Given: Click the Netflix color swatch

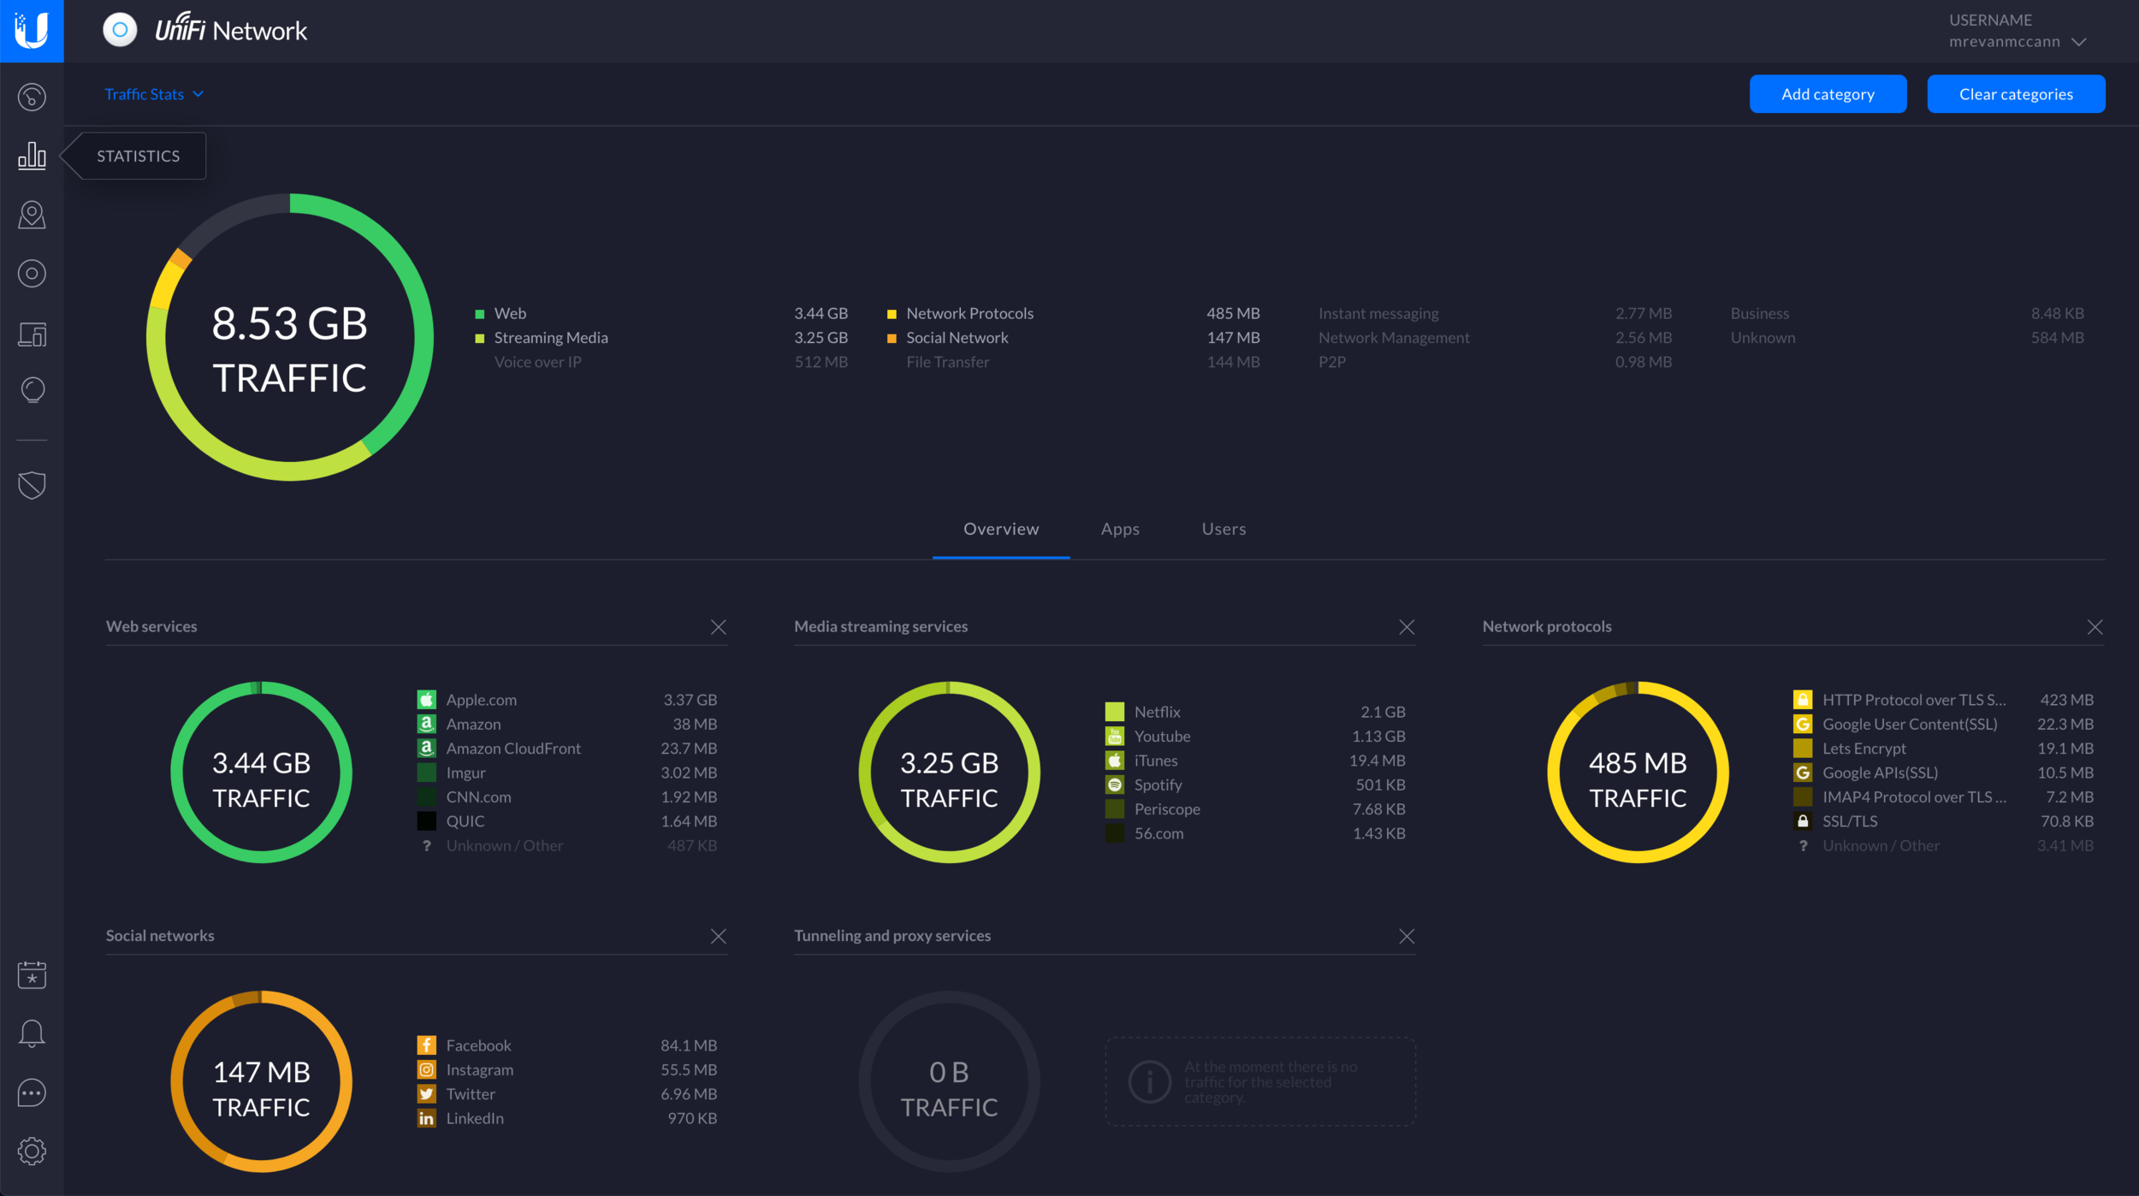Looking at the screenshot, I should (1114, 712).
